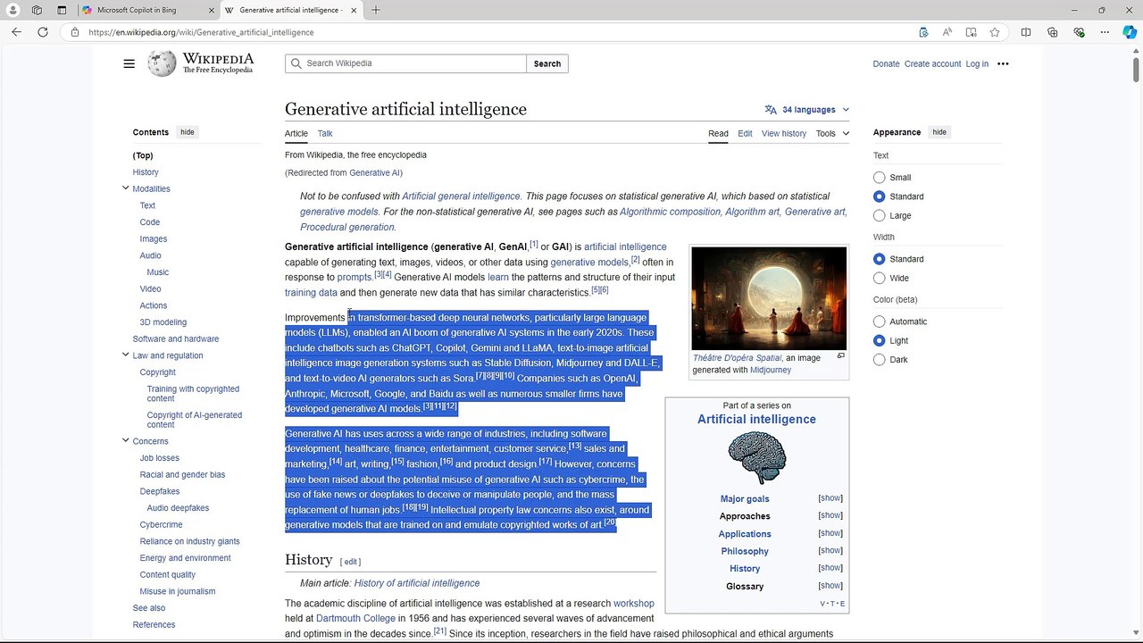This screenshot has height=643, width=1143.
Task: Edit the History section via edit link
Action: 351,562
